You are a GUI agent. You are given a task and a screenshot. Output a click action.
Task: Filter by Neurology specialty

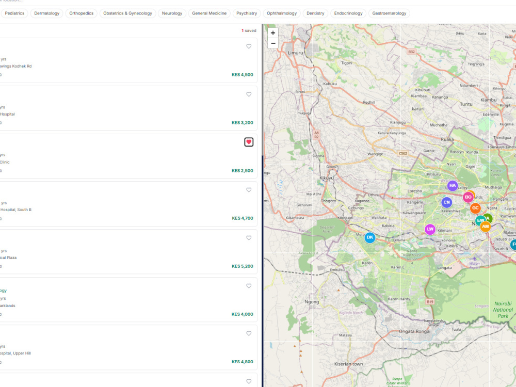point(172,13)
